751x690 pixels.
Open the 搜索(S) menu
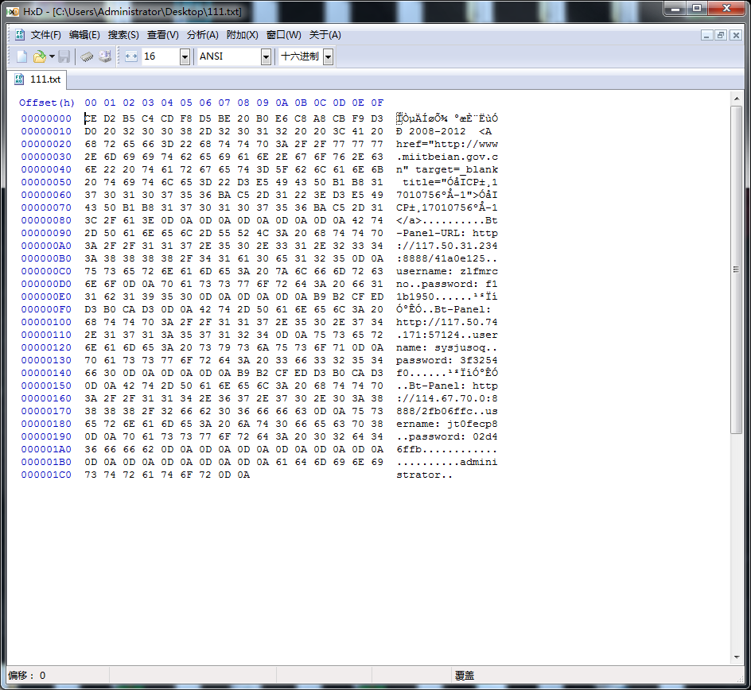pos(123,35)
